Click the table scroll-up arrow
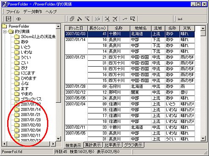Image resolution: width=209 pixels, height=156 pixels. (x=203, y=28)
